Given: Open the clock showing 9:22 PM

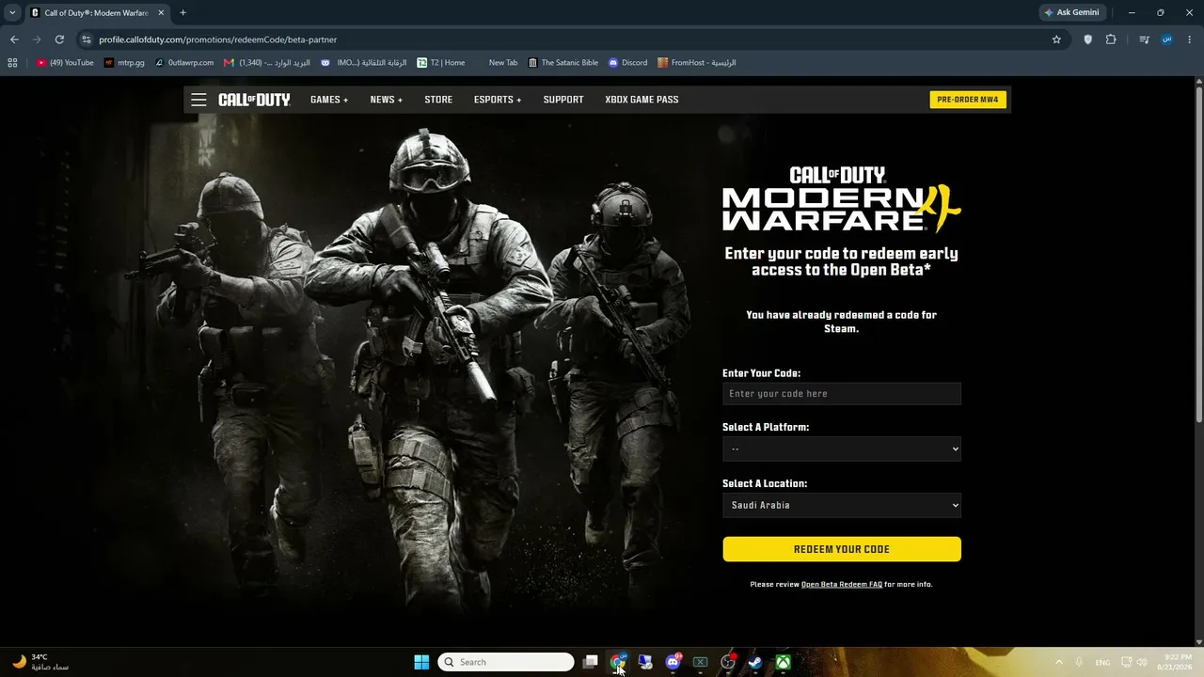Looking at the screenshot, I should [1177, 662].
